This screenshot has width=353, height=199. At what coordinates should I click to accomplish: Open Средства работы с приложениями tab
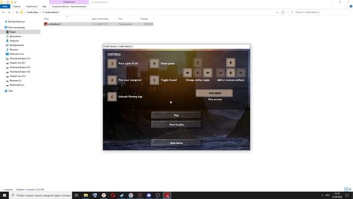[69, 7]
